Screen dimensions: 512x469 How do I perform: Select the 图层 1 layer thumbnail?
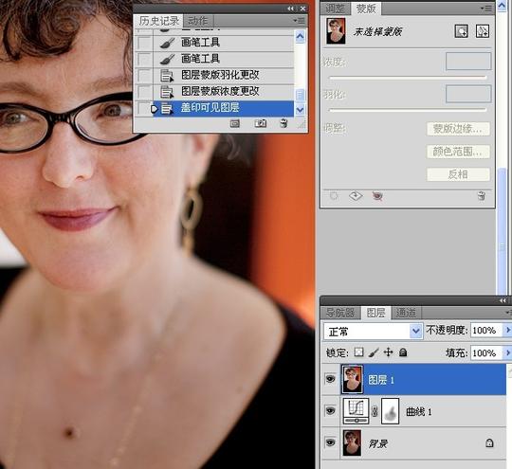[x=353, y=379]
